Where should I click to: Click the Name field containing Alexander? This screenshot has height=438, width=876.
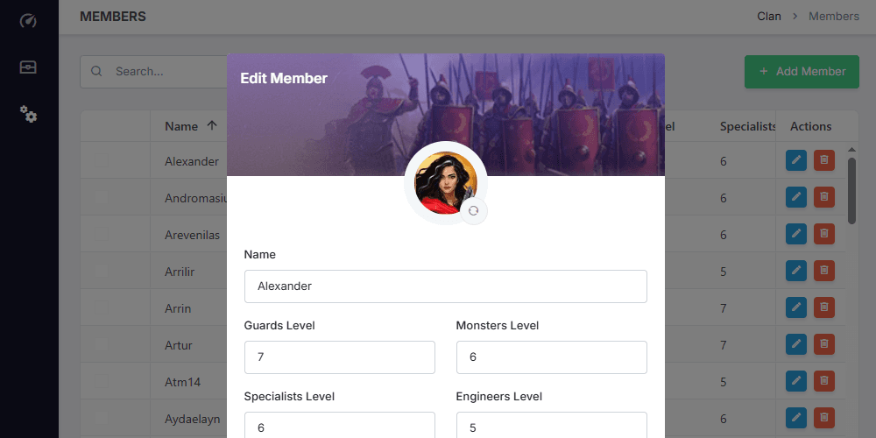[445, 286]
